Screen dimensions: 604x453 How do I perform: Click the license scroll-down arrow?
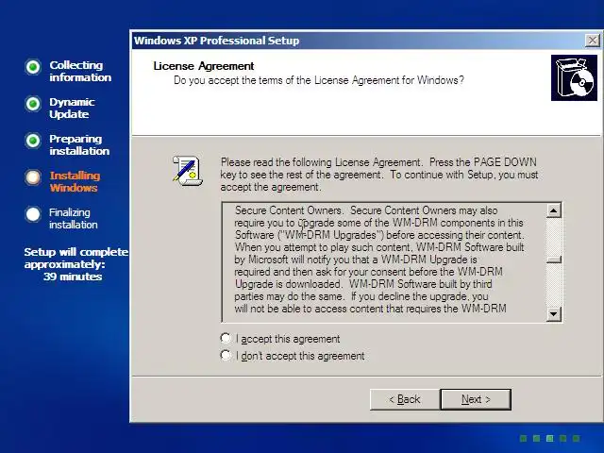(x=554, y=314)
